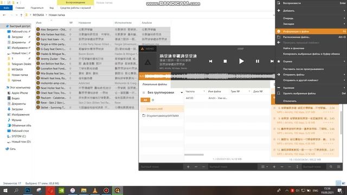
Task: Click the playlist sort up-down arrows icon
Action: pos(297,167)
